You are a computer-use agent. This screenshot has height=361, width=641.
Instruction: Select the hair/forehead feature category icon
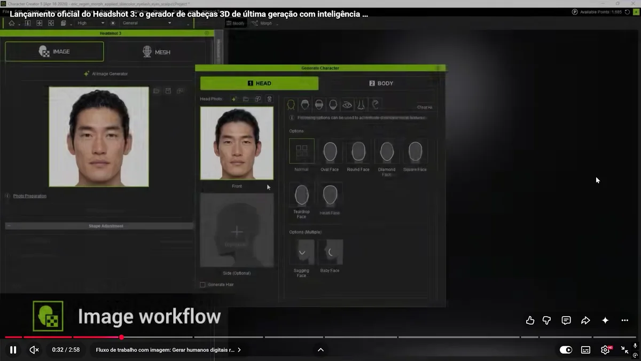coord(305,104)
